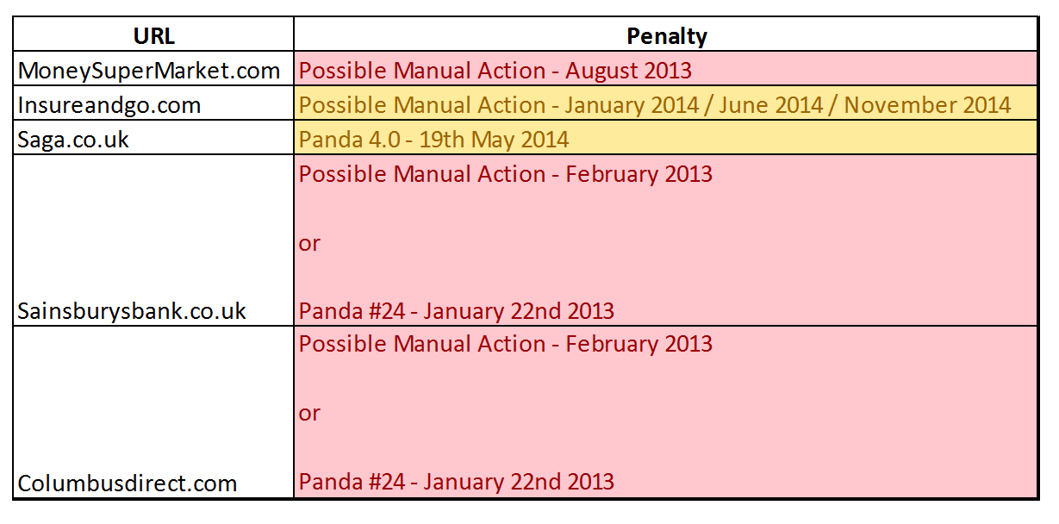
Task: Click 'Possible Manual Action - February 2013' in the Sainsburysbank row
Action: 506,174
